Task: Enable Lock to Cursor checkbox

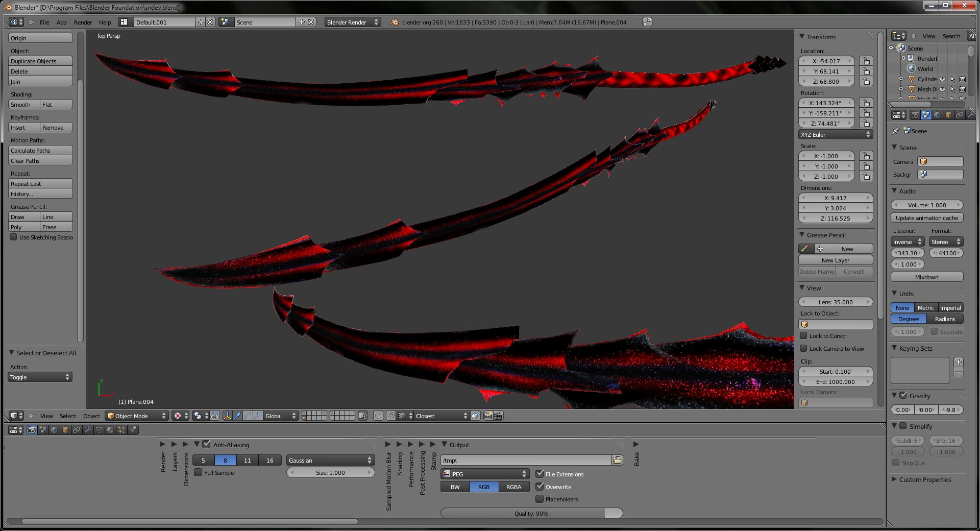Action: pyautogui.click(x=803, y=335)
